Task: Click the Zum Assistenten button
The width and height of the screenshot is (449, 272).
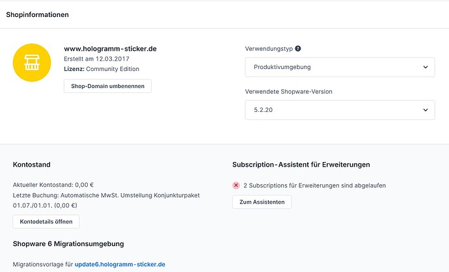Action: click(262, 202)
